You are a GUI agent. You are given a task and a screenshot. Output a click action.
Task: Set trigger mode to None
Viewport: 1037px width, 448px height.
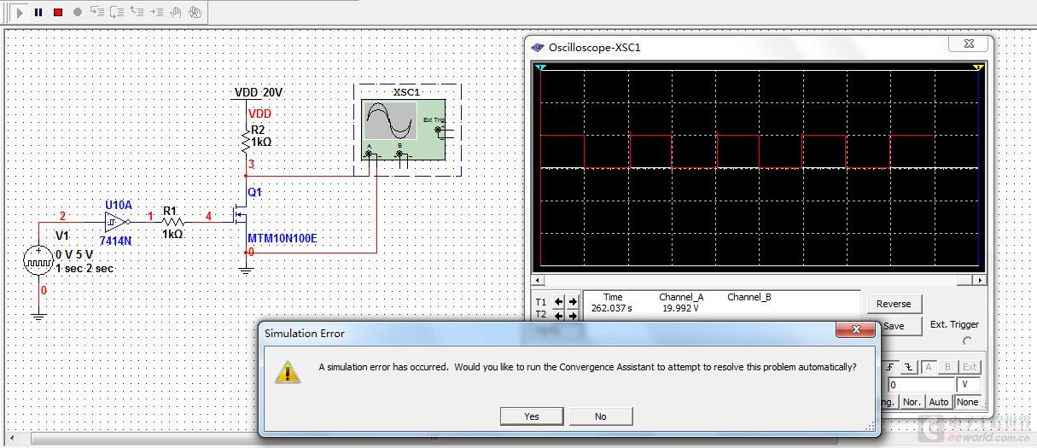(x=967, y=402)
